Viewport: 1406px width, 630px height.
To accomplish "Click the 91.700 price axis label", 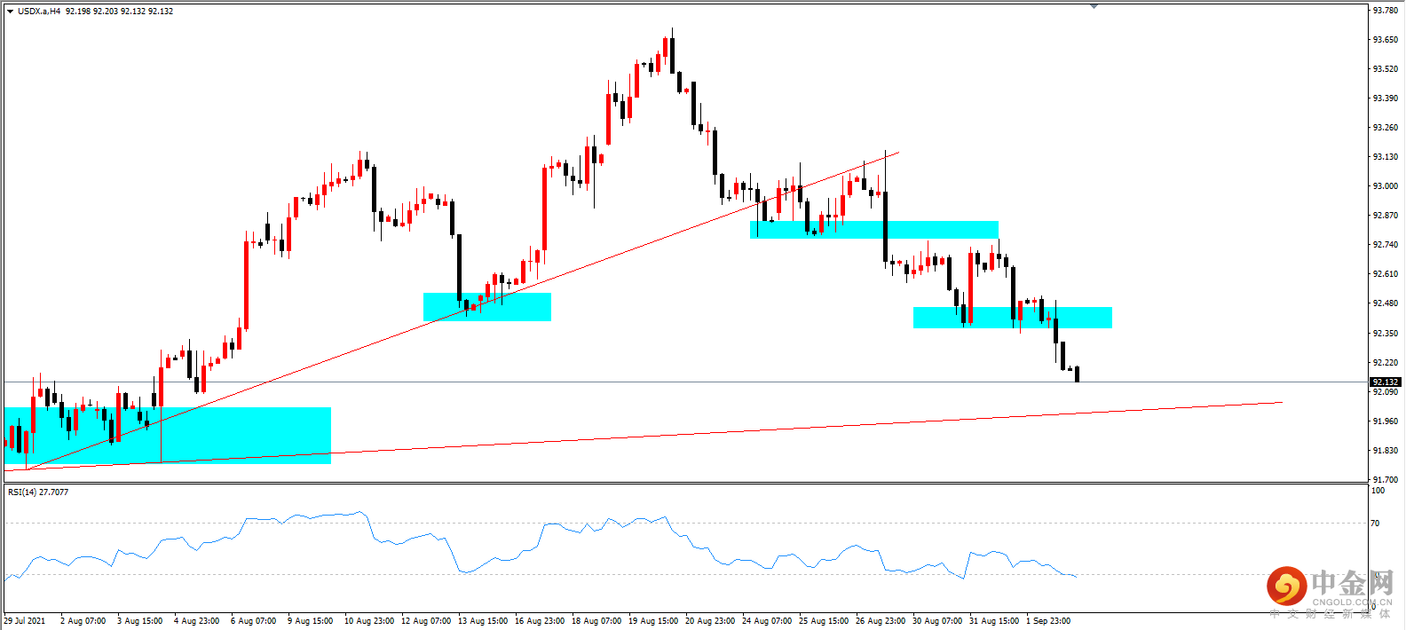I will coord(1385,479).
